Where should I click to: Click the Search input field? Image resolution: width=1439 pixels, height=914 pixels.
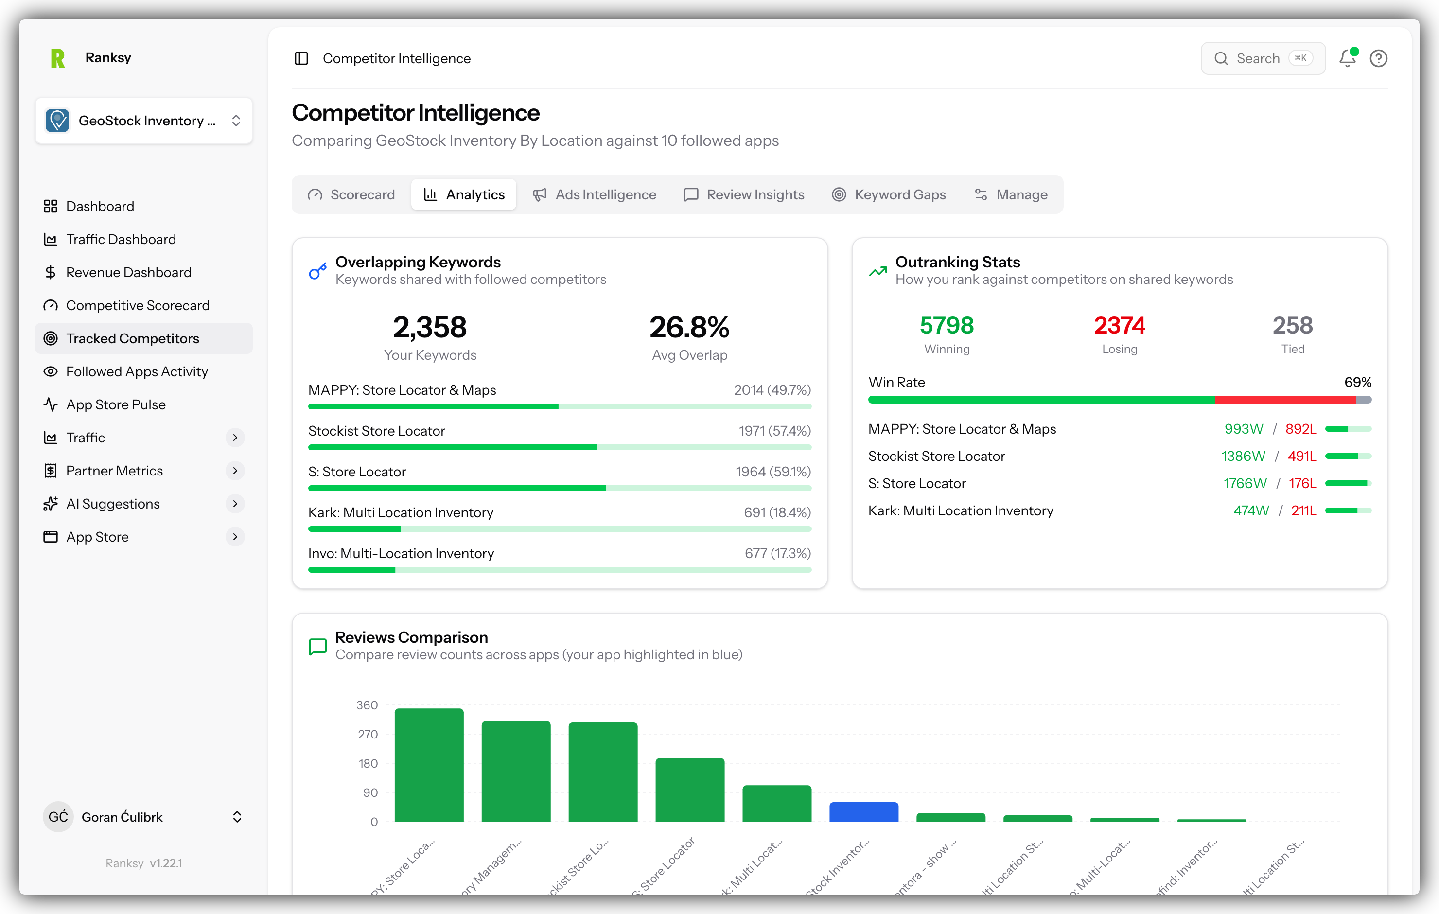tap(1263, 58)
